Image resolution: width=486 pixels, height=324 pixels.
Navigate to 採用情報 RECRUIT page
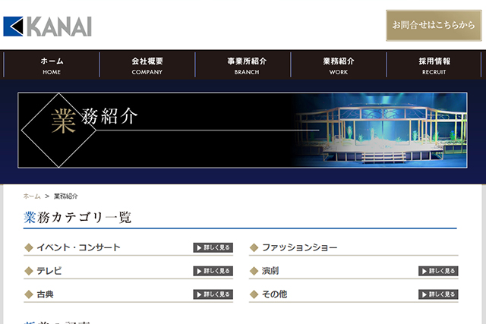click(434, 64)
